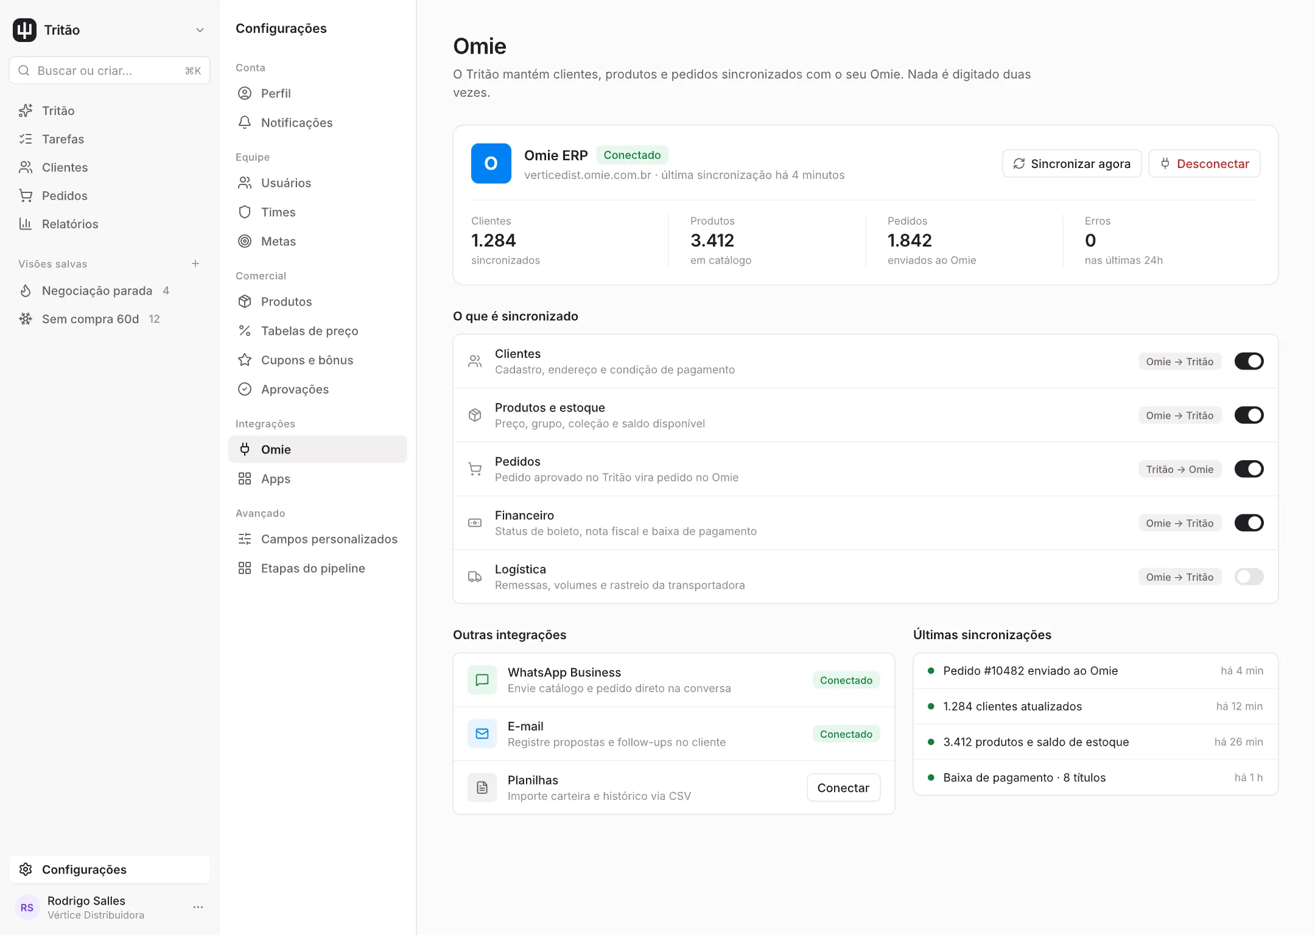Click the flame icon for Negociação parada
The image size is (1315, 935).
pyautogui.click(x=26, y=291)
